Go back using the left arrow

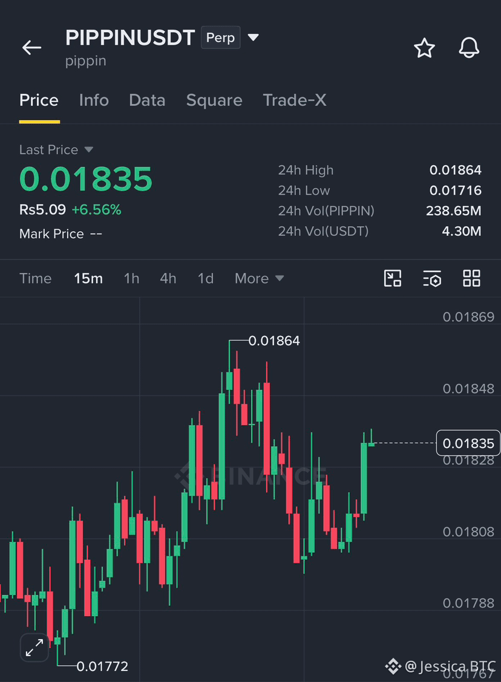point(32,47)
